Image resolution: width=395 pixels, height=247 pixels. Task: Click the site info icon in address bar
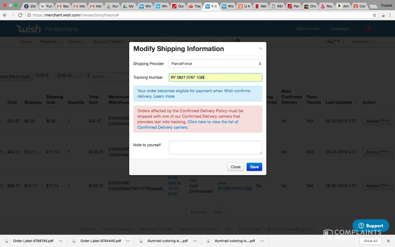29,15
